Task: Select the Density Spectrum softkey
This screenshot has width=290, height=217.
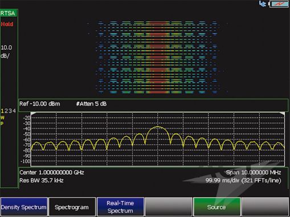Action: [24, 207]
